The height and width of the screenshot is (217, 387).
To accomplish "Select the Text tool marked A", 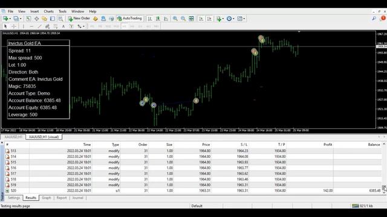I will (63, 27).
